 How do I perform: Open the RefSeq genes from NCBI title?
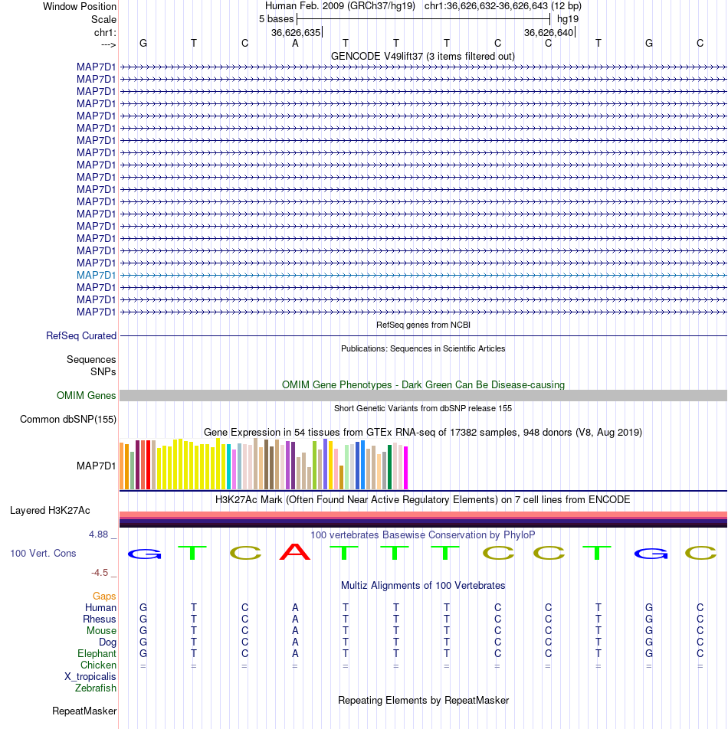point(423,325)
